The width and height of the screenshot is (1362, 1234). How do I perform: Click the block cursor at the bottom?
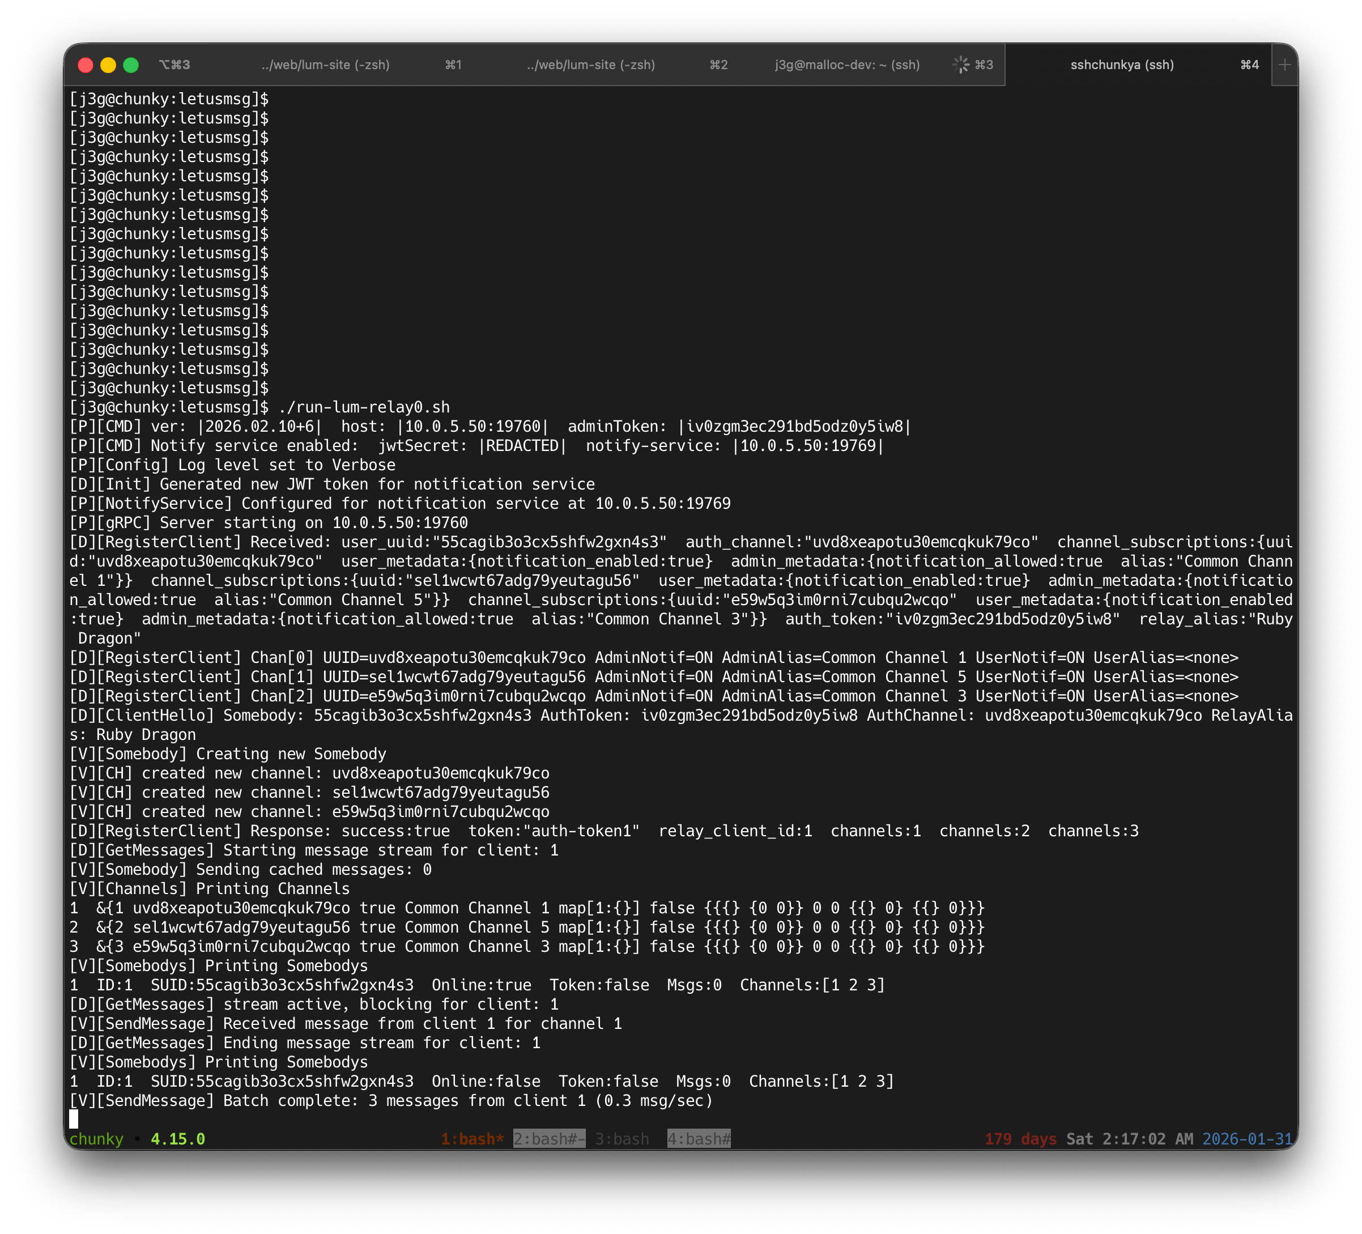(x=74, y=1119)
